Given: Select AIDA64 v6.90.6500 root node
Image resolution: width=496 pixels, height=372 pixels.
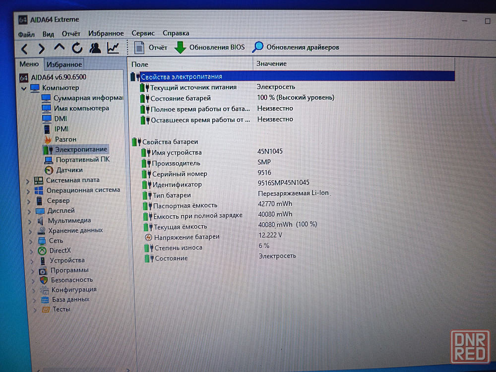Looking at the screenshot, I should coord(53,77).
